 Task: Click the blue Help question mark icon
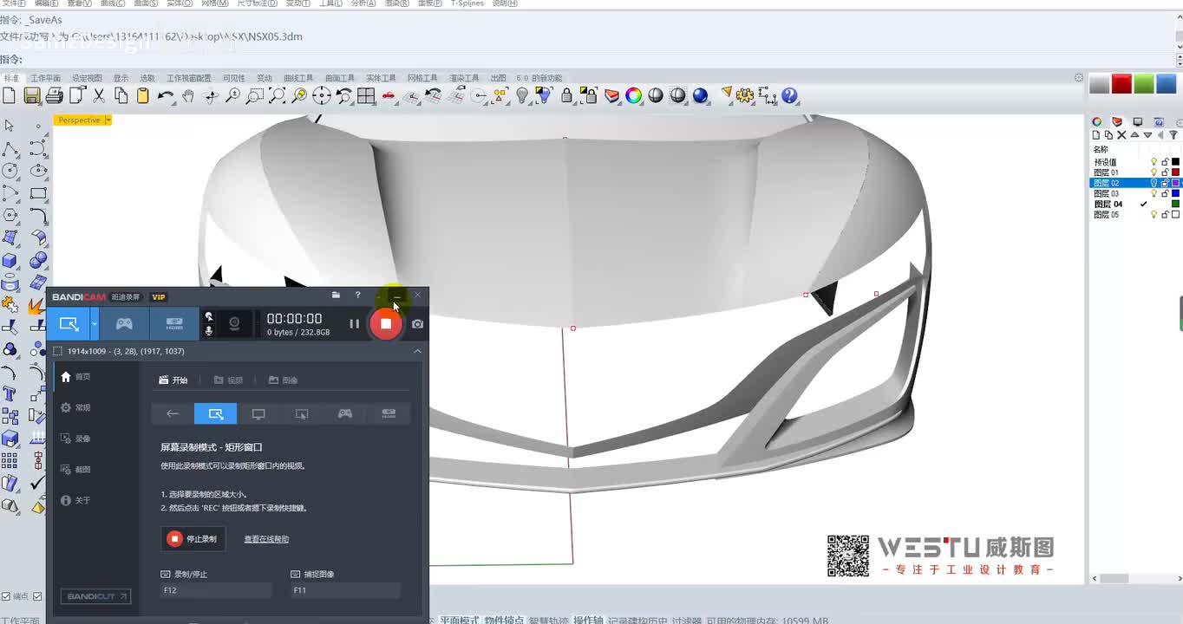point(789,96)
